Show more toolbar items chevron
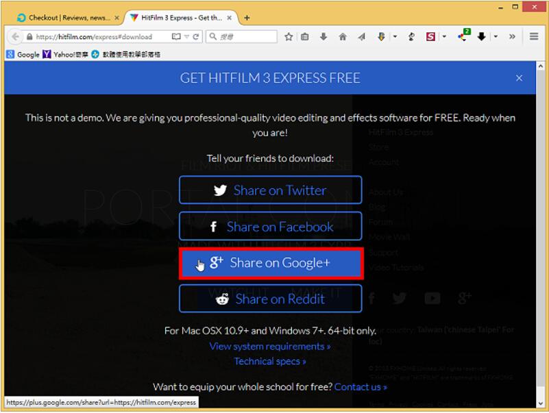The height and width of the screenshot is (413, 549). click(512, 36)
